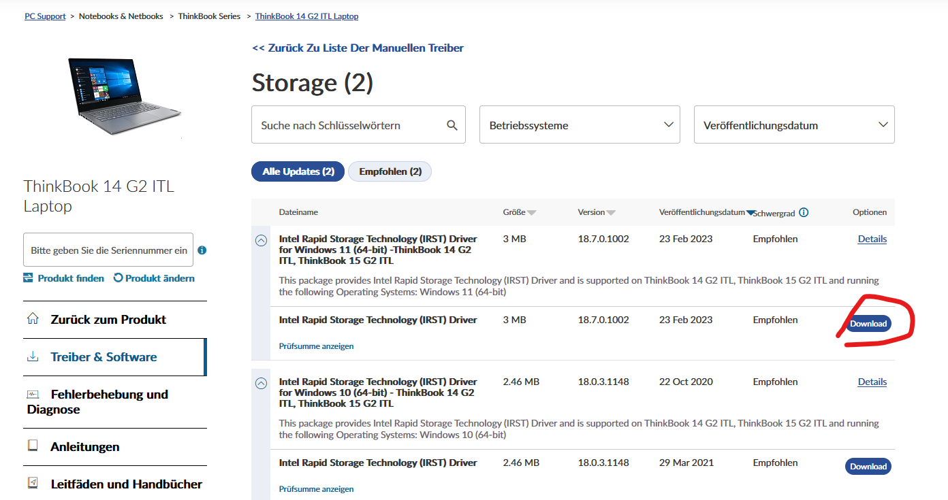Collapse the Windows 11 IRST driver row
Image resolution: width=948 pixels, height=500 pixels.
(261, 240)
